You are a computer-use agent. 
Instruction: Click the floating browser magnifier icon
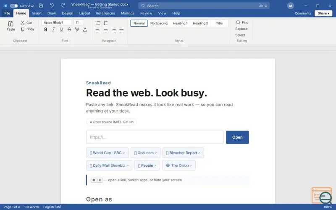click(322, 195)
